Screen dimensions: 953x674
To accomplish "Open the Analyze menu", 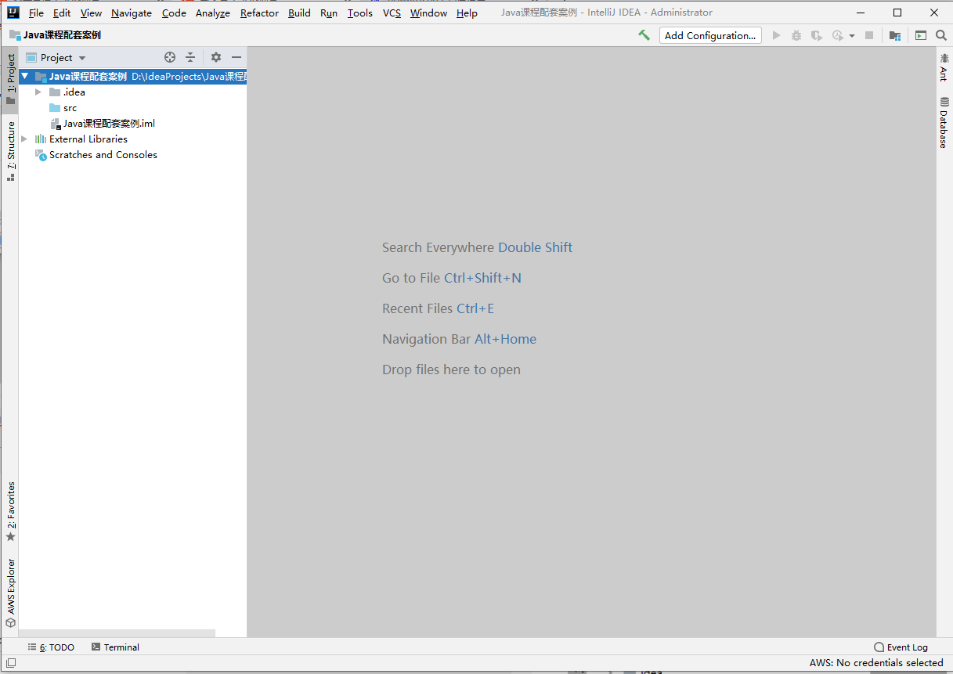I will click(x=213, y=13).
